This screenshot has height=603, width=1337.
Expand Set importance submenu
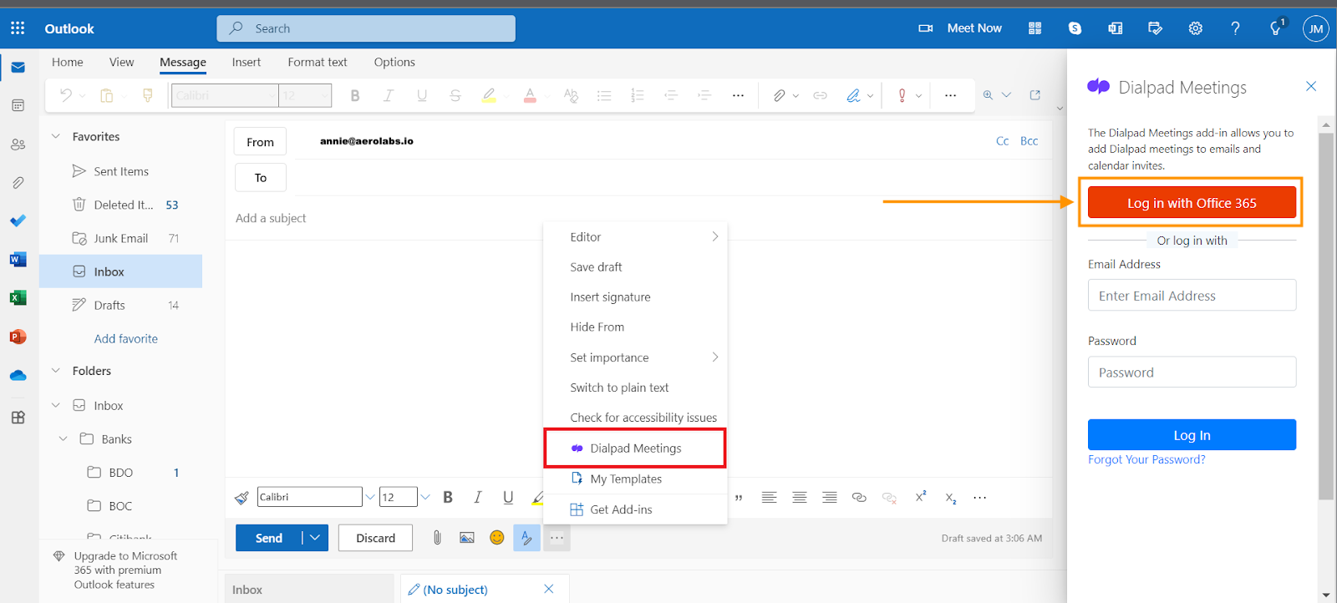coord(636,357)
